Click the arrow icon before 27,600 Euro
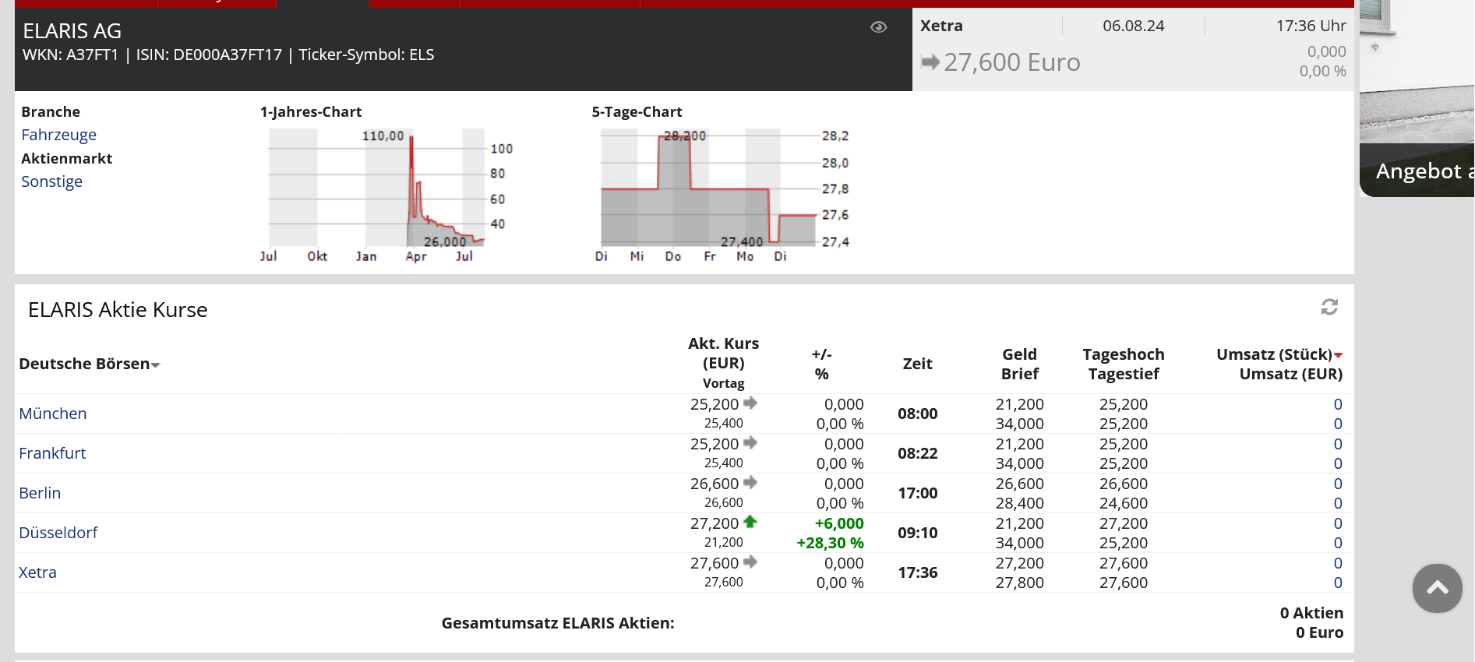 [930, 62]
